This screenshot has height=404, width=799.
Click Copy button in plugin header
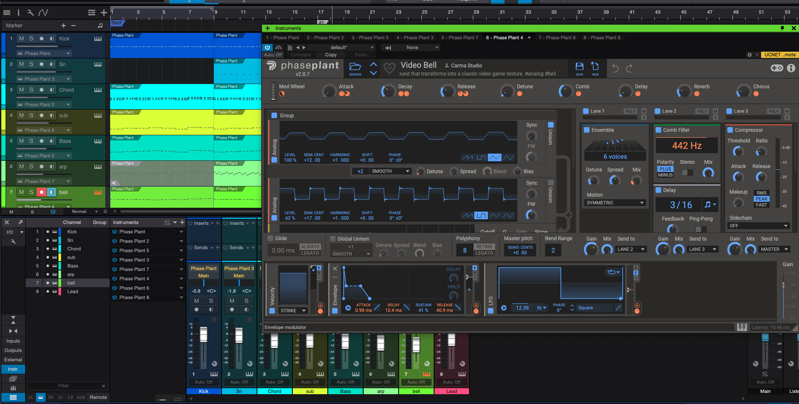[331, 55]
